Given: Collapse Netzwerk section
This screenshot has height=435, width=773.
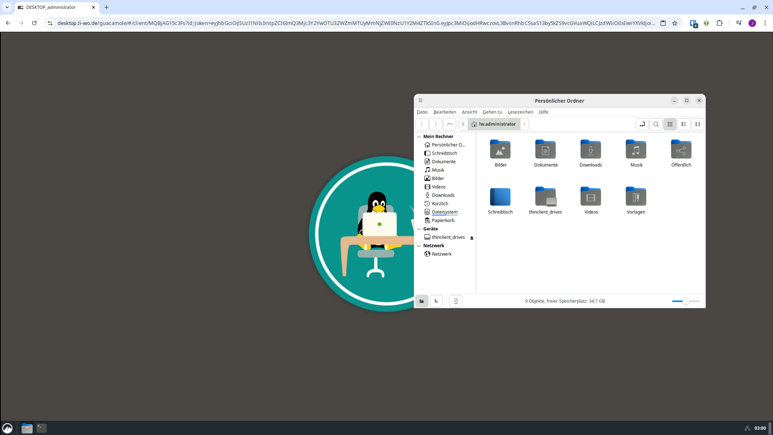Looking at the screenshot, I should (419, 246).
